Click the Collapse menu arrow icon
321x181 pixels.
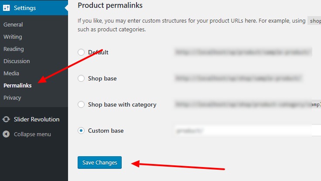[7, 134]
